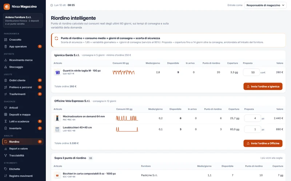
Task: Open Report e valore page
Action: click(x=23, y=149)
